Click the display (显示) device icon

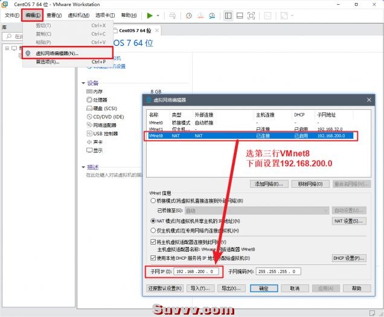click(89, 150)
